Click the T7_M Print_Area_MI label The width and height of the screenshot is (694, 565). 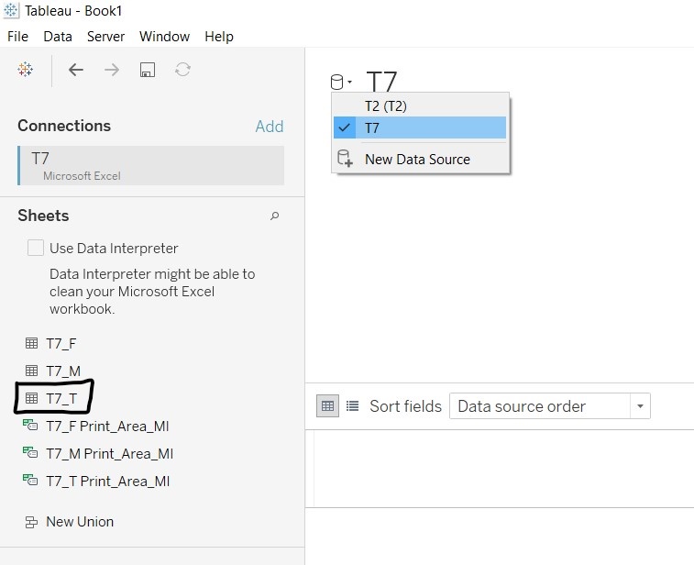point(109,453)
